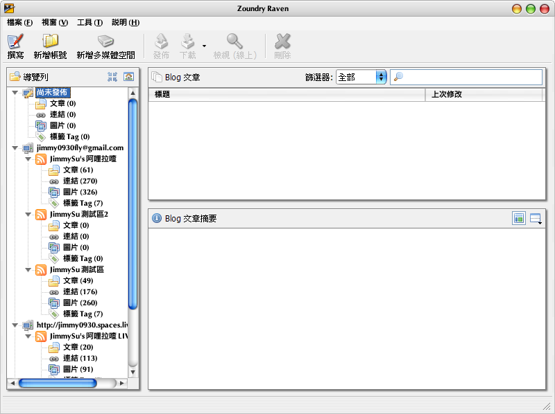Click the 下載 download toolbar icon
This screenshot has height=414, width=555.
[187, 41]
